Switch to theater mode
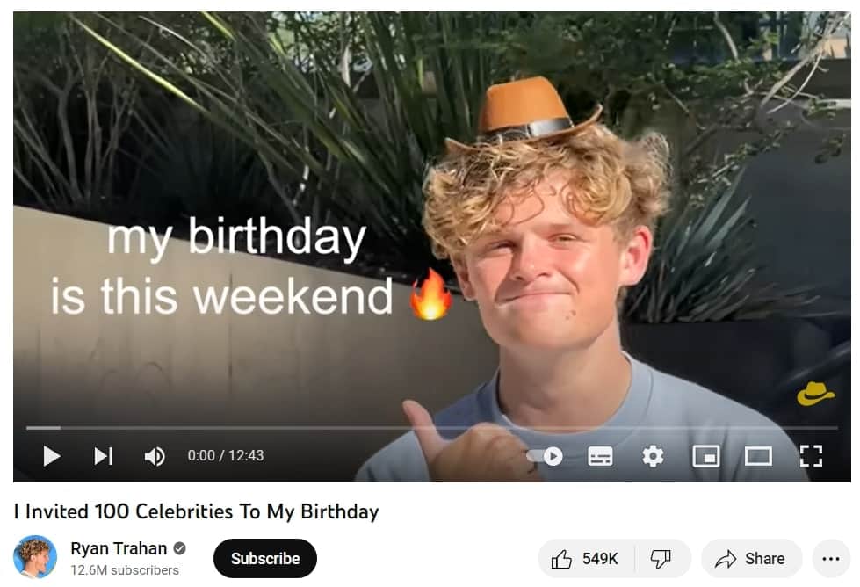Image resolution: width=860 pixels, height=587 pixels. 758,456
